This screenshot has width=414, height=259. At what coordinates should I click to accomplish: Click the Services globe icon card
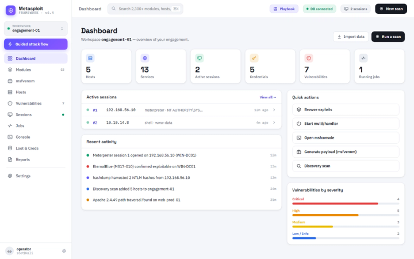click(x=145, y=58)
